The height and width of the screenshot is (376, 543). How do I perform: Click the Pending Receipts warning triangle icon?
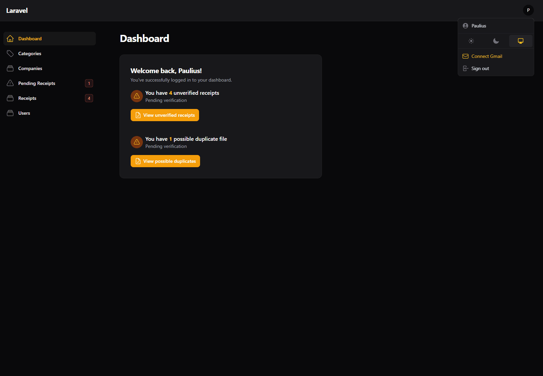click(x=10, y=83)
